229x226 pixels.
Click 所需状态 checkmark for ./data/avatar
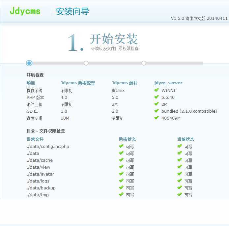click(x=121, y=174)
